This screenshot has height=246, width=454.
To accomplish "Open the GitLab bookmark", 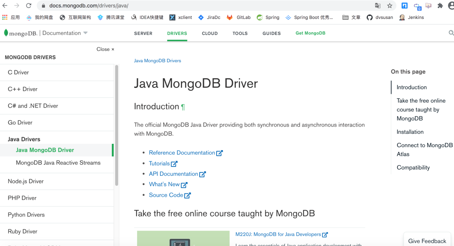I will (239, 17).
